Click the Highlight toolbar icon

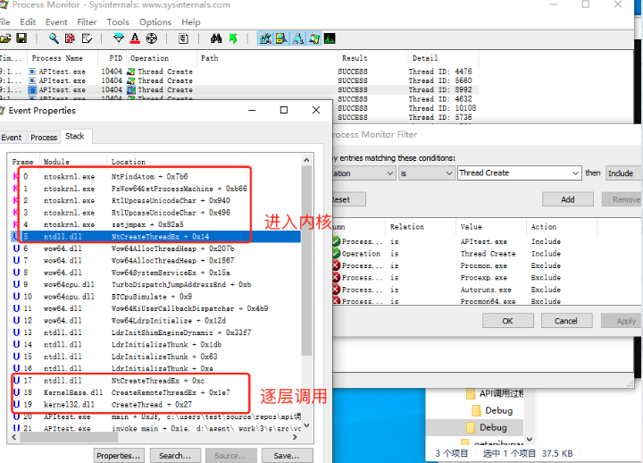(x=135, y=38)
